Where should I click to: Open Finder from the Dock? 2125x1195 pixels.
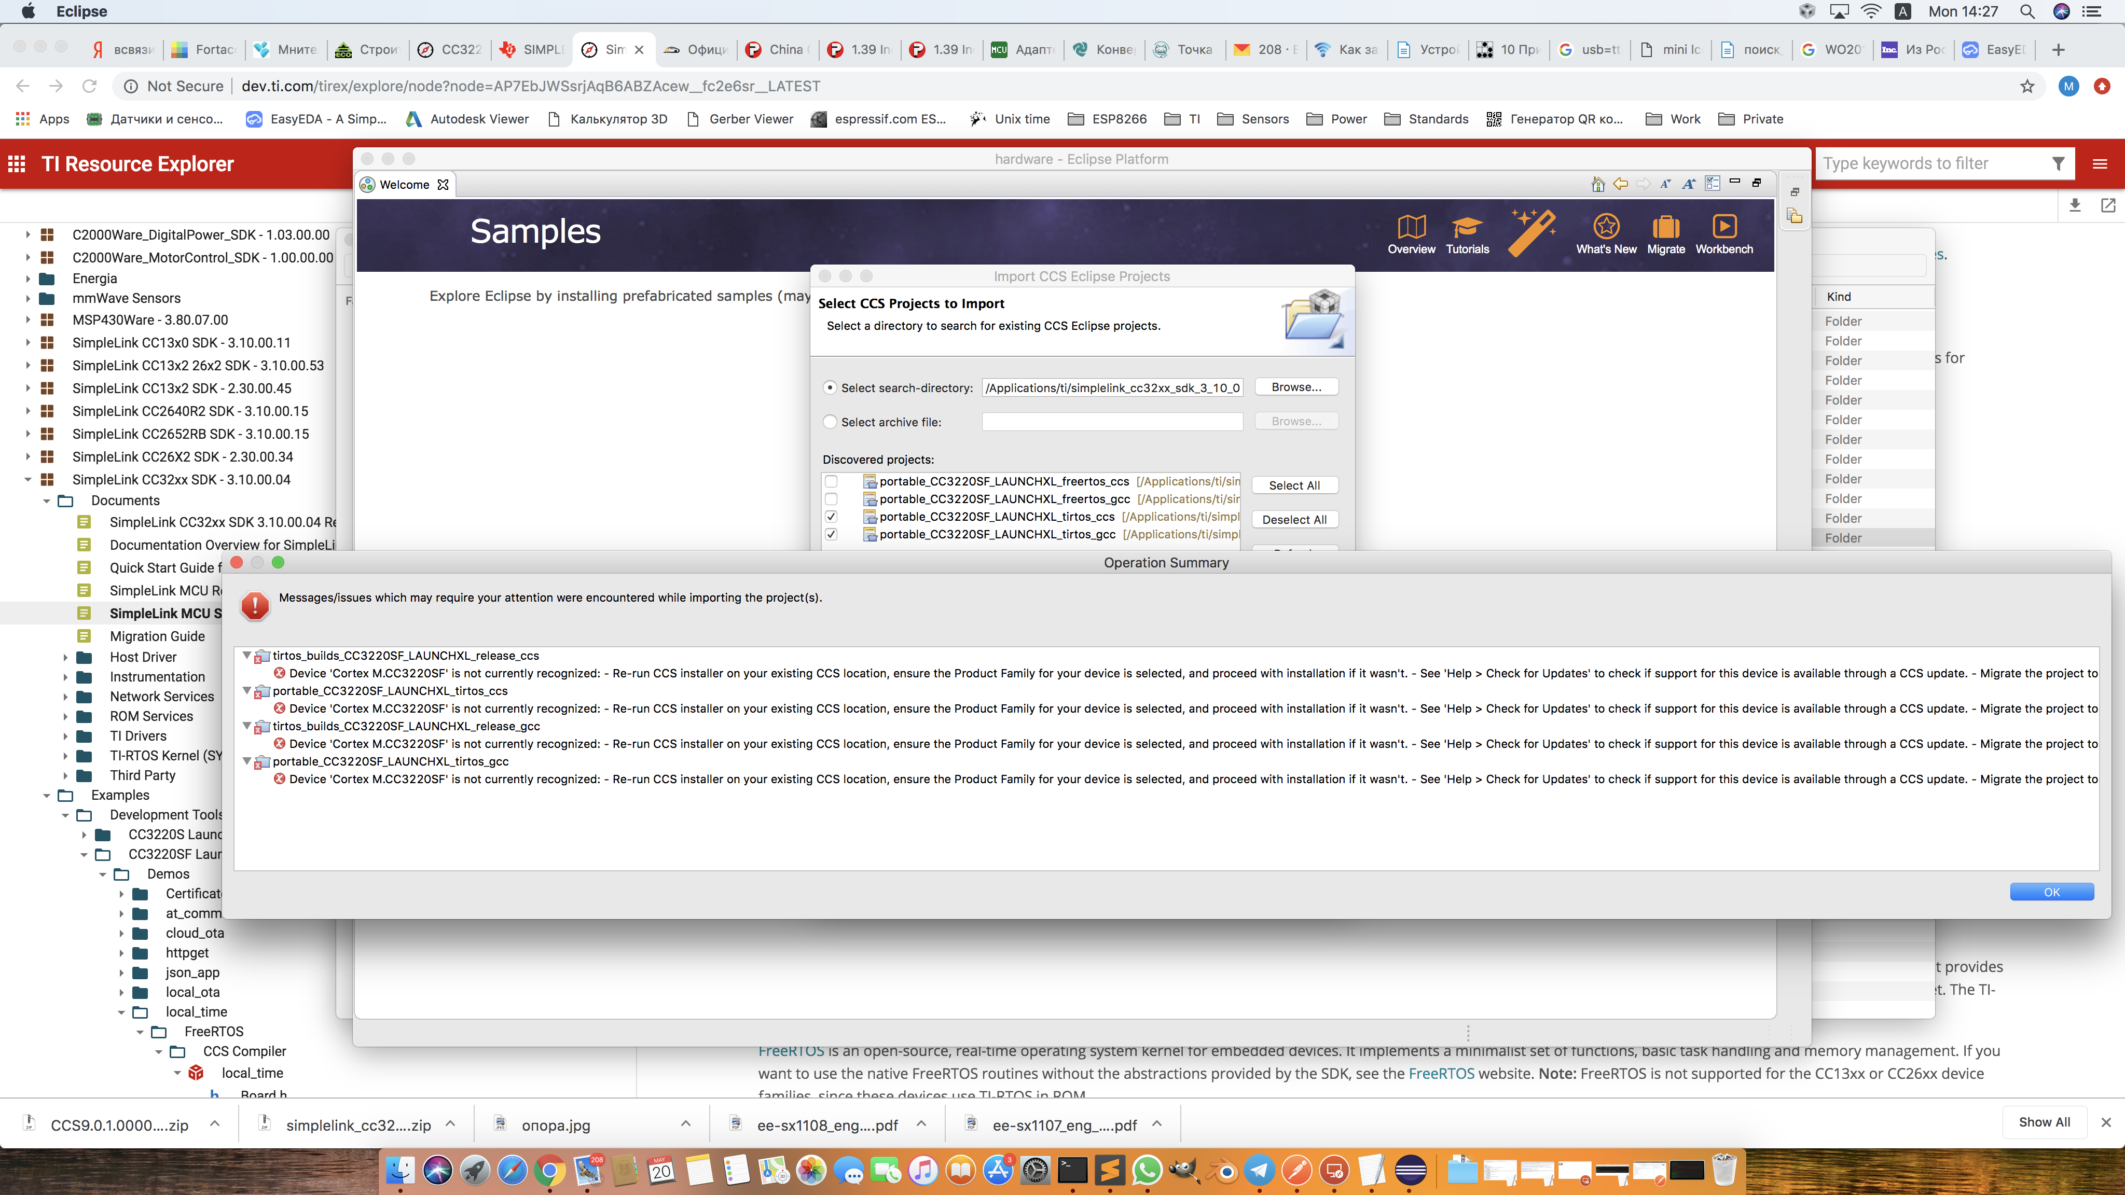point(400,1170)
